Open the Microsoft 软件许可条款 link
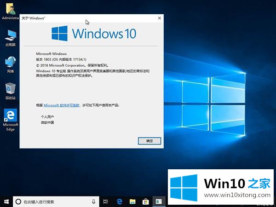 [x=62, y=105]
